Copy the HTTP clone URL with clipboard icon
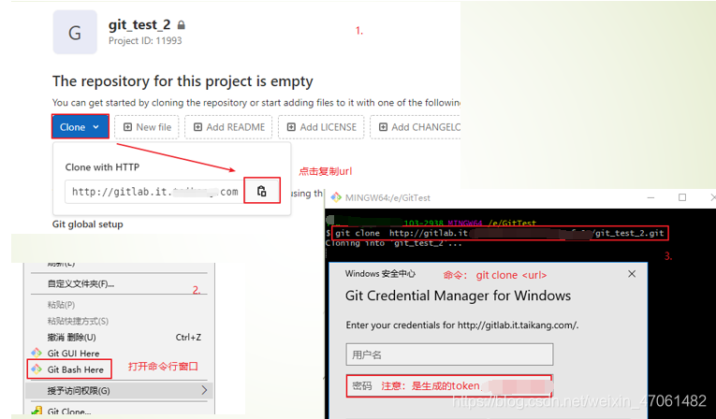Image resolution: width=716 pixels, height=419 pixels. pos(262,191)
